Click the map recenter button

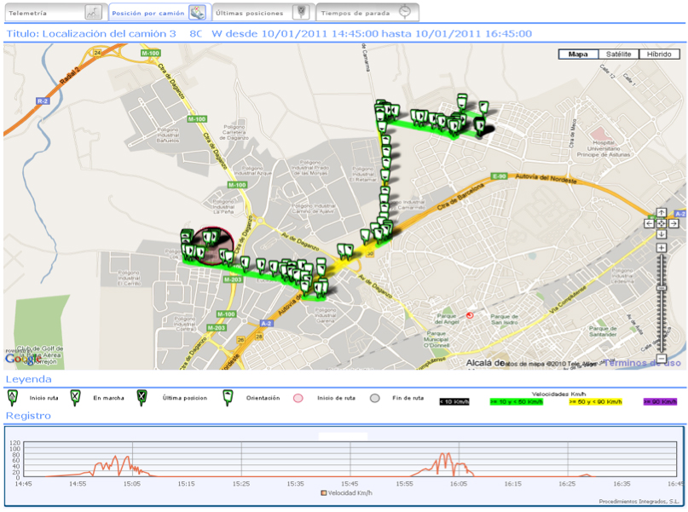(662, 223)
